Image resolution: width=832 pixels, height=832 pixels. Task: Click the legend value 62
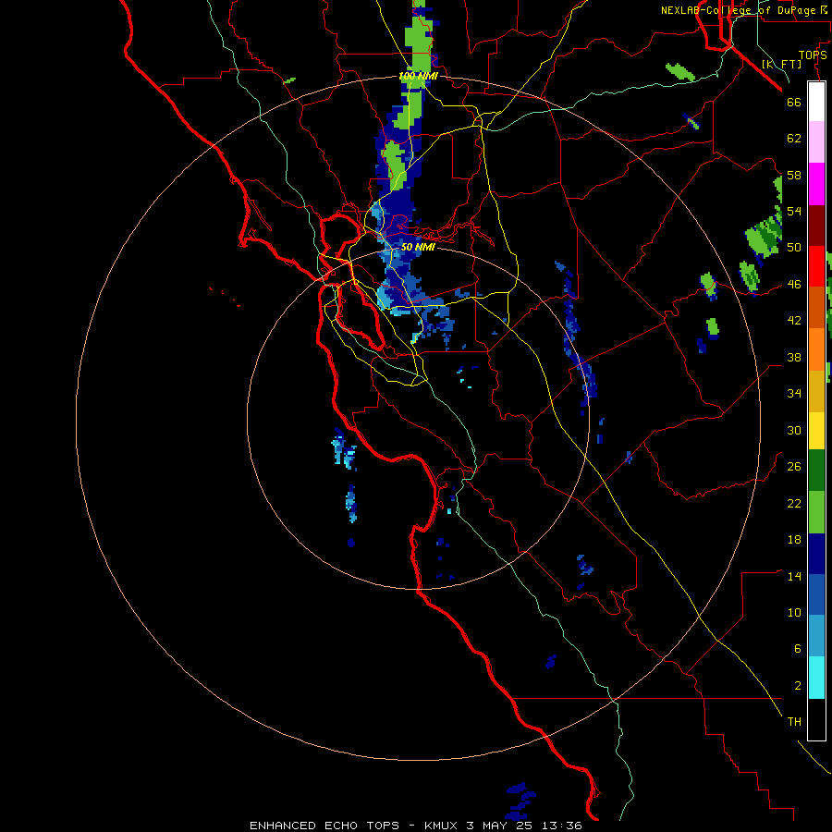[x=794, y=139]
